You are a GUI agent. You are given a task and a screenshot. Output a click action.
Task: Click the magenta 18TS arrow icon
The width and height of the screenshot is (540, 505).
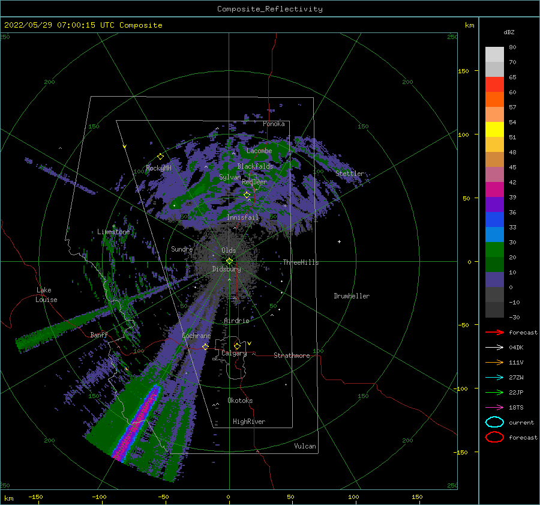click(494, 408)
